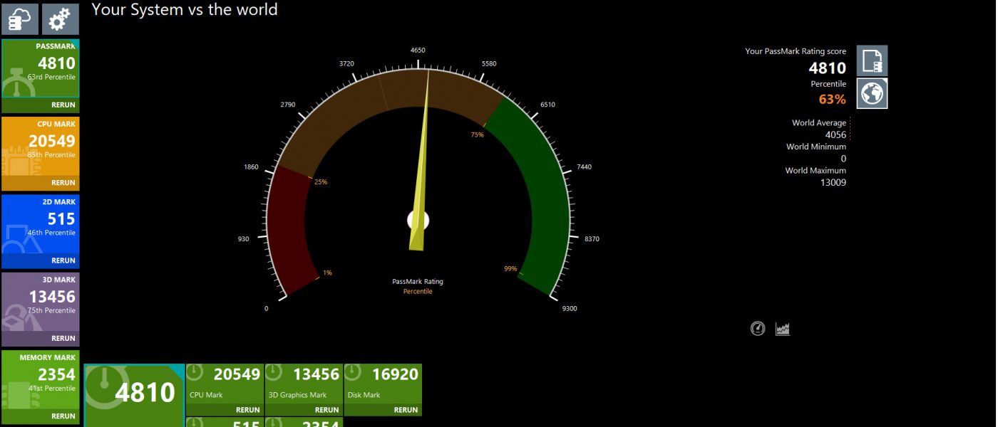
Task: Rerun the Disk Mark test
Action: pos(406,410)
